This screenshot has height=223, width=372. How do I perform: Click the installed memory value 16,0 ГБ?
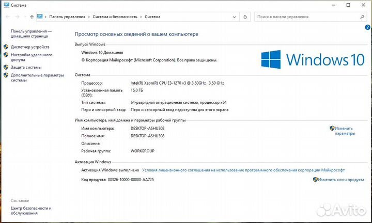[x=136, y=90]
